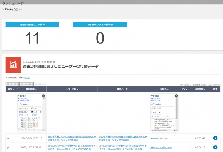Image resolution: width=223 pixels, height=152 pixels.
Task: Open the を含む match-type select box
Action: pos(156,112)
